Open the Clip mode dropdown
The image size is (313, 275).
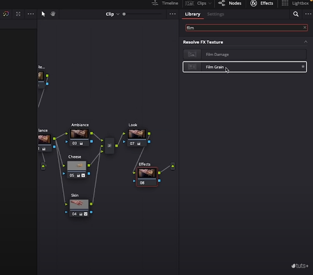tap(112, 14)
